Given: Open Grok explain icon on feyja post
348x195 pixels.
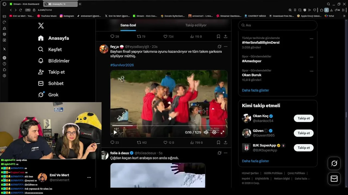Looking at the screenshot, I should (x=219, y=47).
